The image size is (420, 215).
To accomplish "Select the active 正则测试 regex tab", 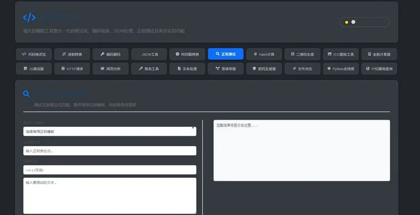I will [226, 54].
